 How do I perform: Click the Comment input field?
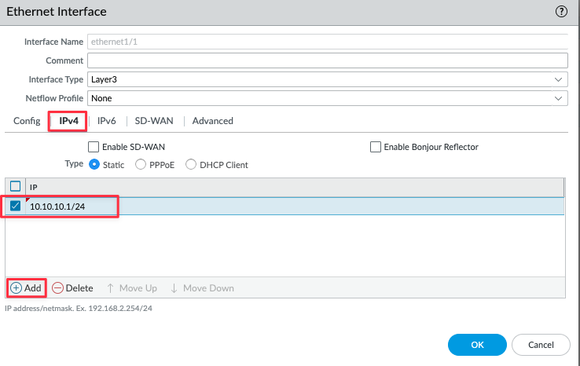[x=328, y=60]
